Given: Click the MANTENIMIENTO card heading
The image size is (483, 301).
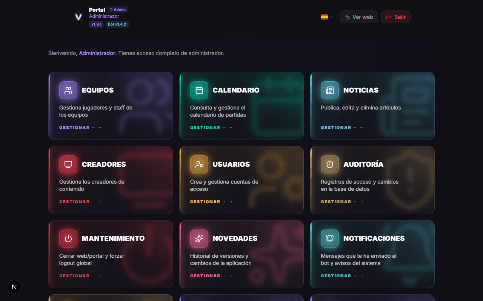Looking at the screenshot, I should click(x=113, y=239).
